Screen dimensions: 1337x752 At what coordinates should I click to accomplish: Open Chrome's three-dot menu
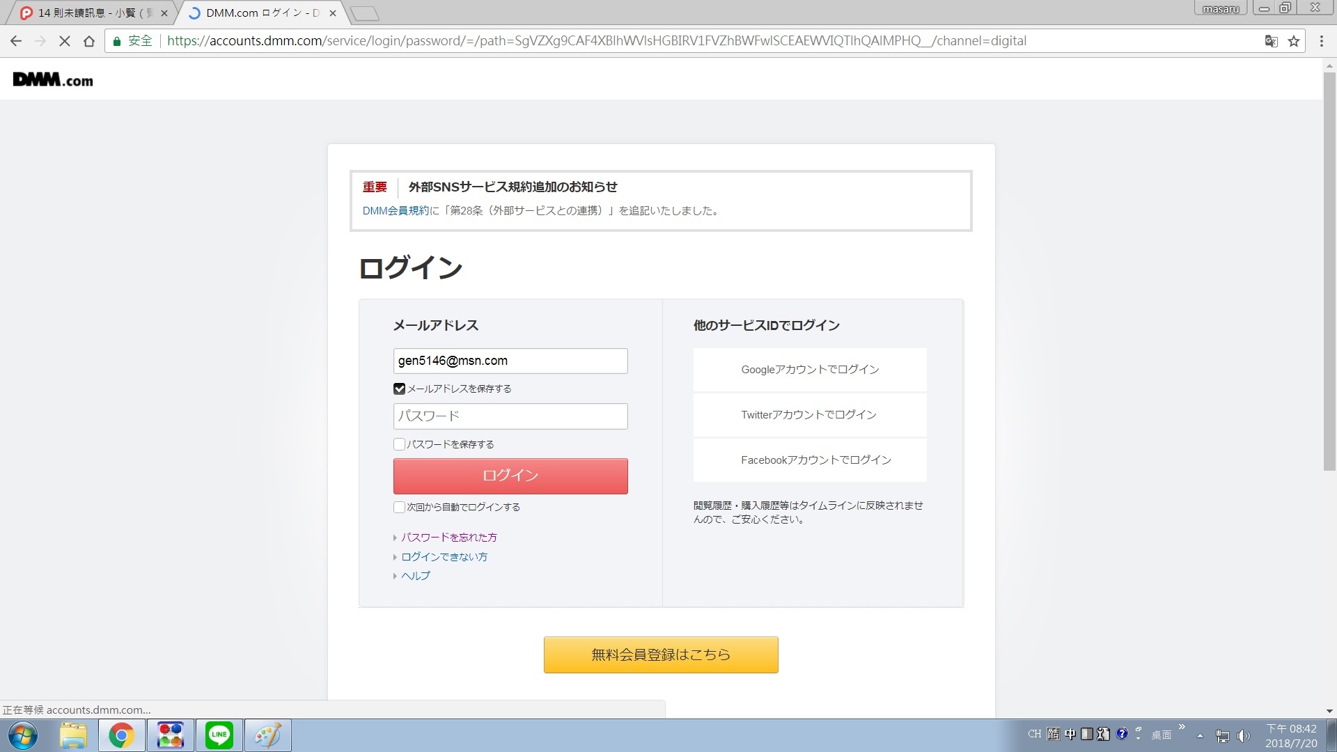point(1322,41)
